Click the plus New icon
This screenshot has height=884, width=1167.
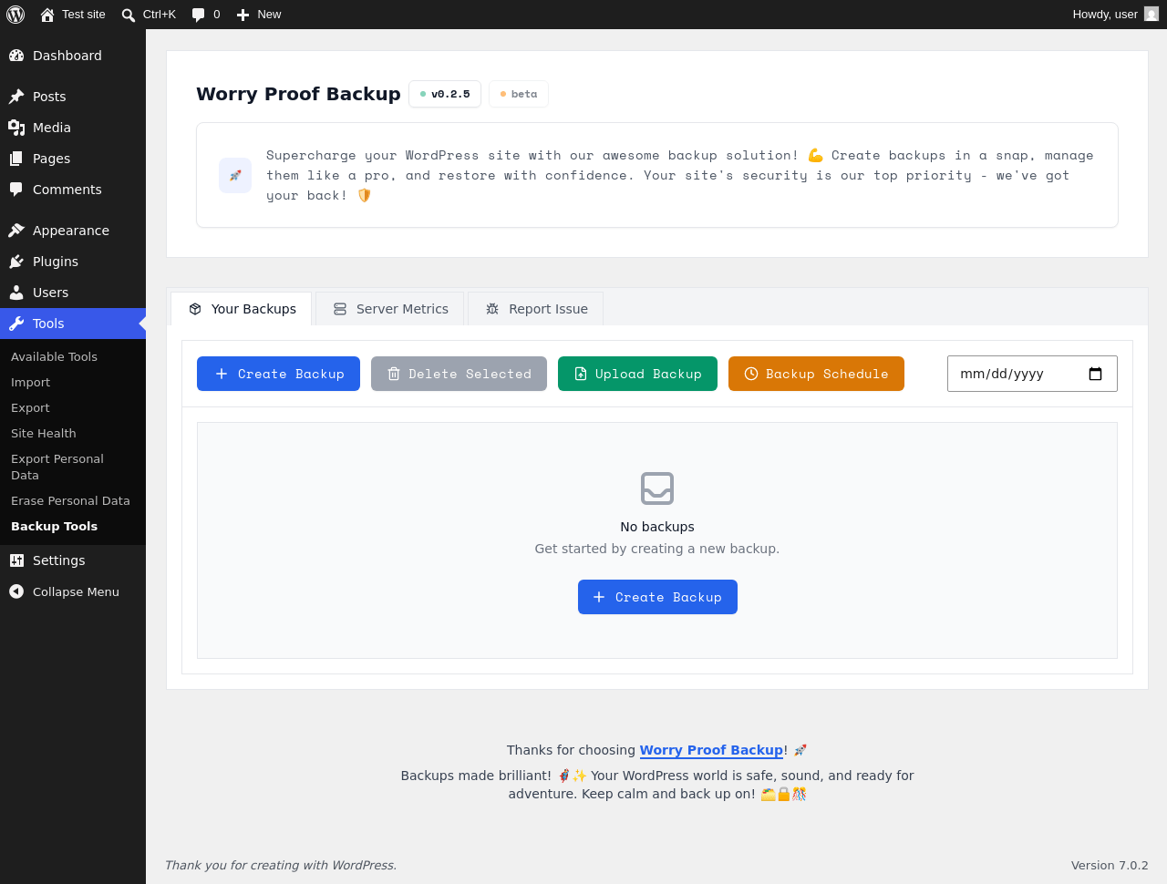(243, 15)
